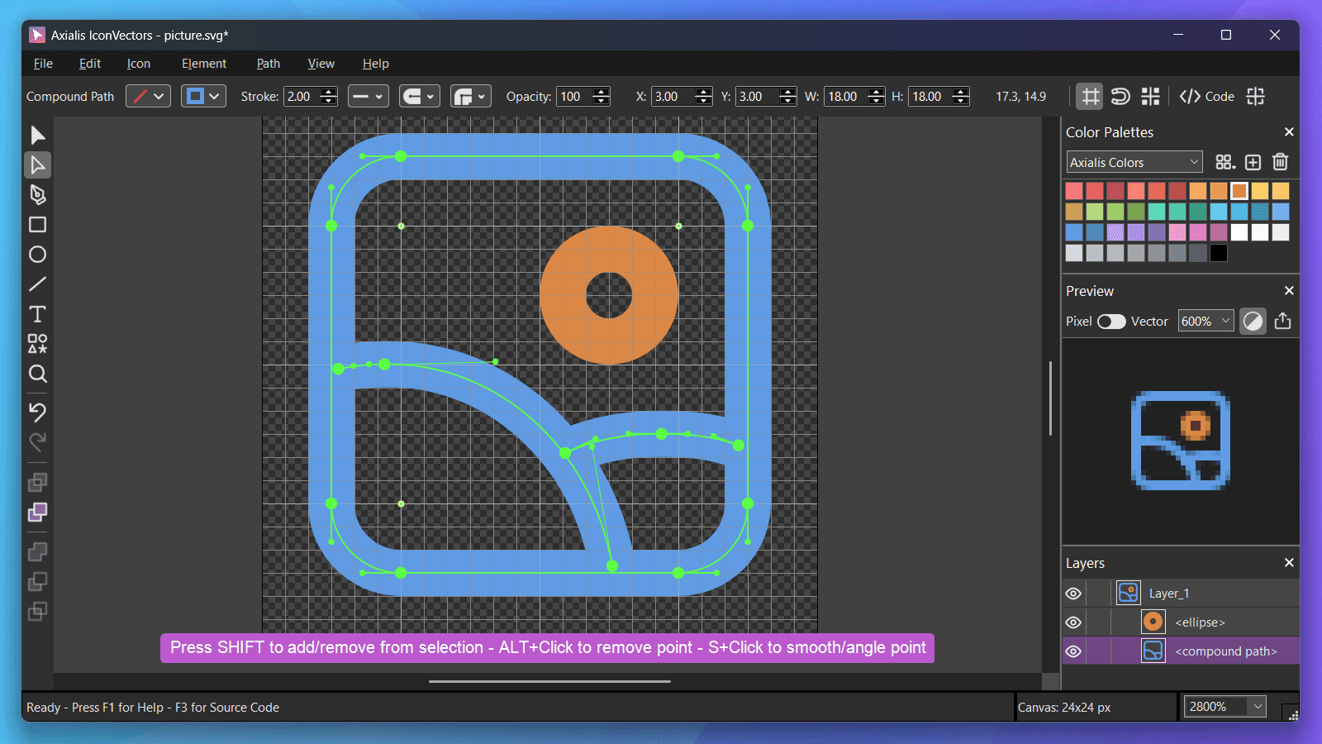Open the Icon menu
Screen dimensions: 1322x744
pos(139,64)
